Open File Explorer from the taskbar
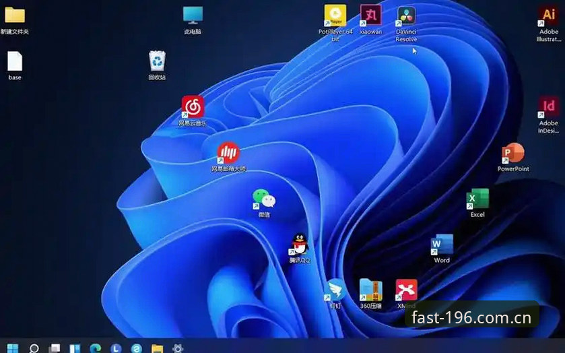This screenshot has height=353, width=565. click(x=157, y=348)
